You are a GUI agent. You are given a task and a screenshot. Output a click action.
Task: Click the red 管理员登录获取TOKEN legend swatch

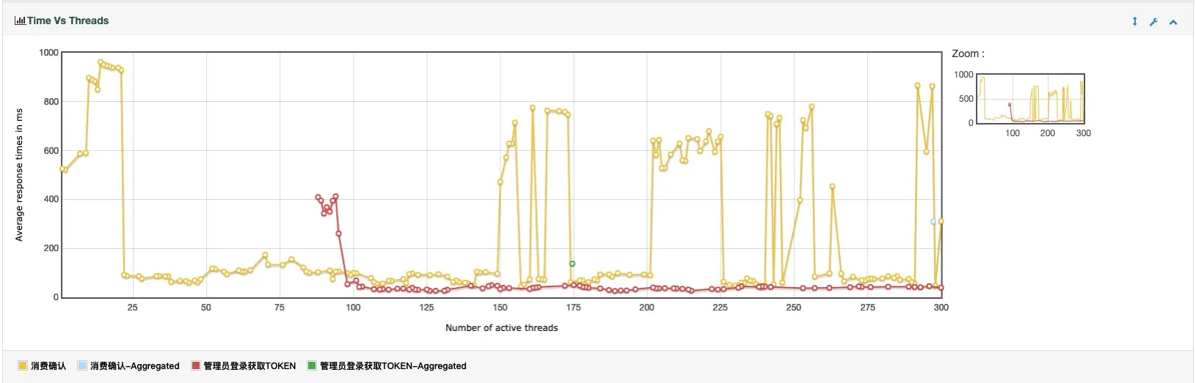[196, 365]
